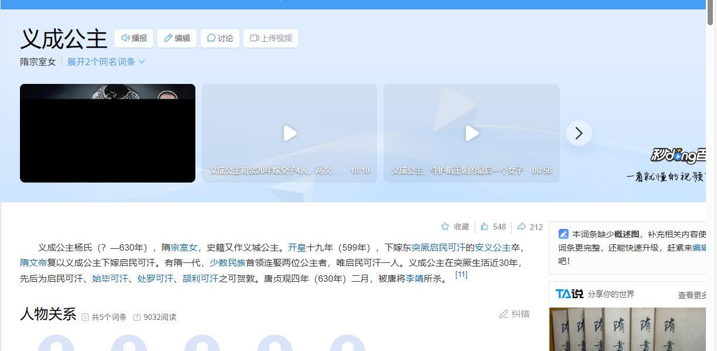Open the 少数民族 link
The height and width of the screenshot is (351, 717).
[227, 262]
